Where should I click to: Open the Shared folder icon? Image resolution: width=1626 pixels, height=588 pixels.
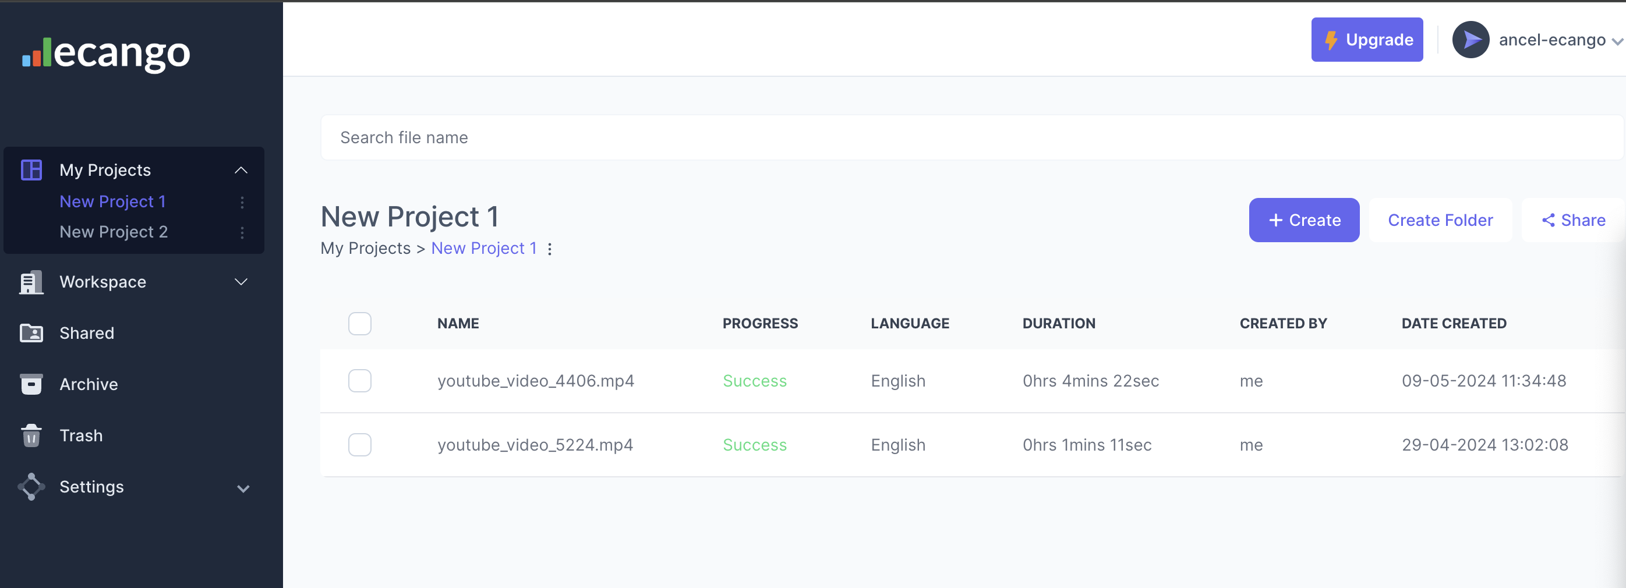tap(31, 333)
